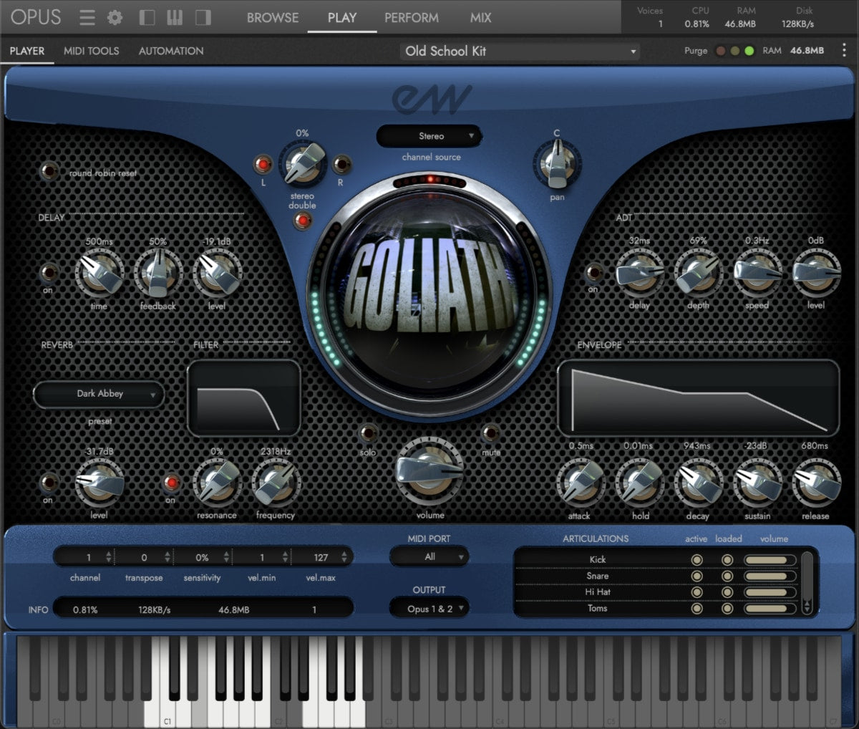
Task: Switch to the MIX tab
Action: click(481, 18)
